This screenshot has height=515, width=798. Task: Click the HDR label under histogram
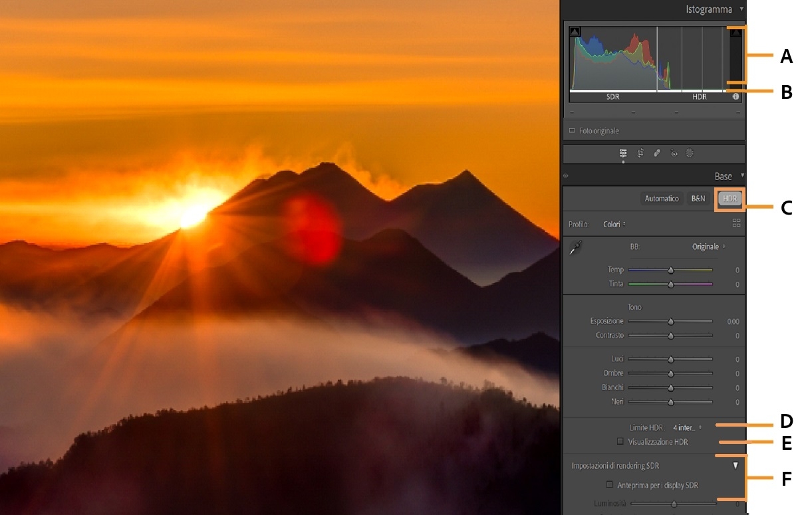pos(699,97)
